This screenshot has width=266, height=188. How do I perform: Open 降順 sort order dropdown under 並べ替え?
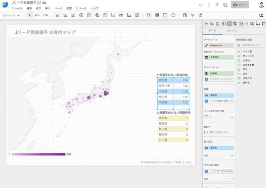(x=219, y=156)
